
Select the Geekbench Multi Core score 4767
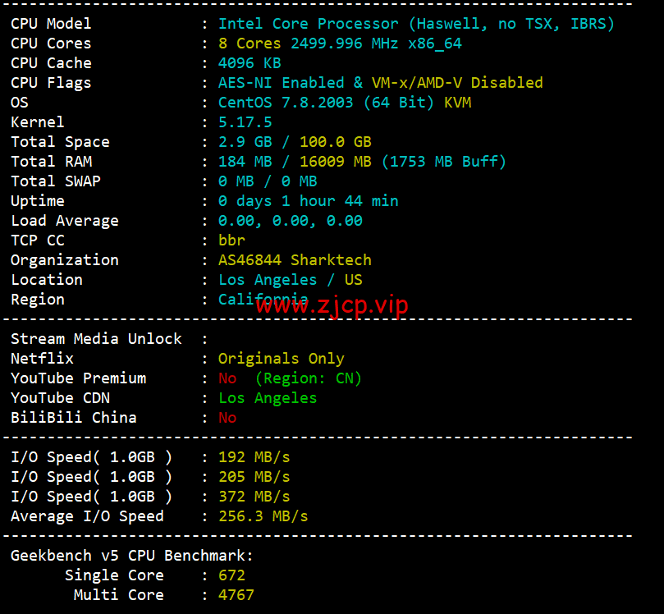click(236, 595)
